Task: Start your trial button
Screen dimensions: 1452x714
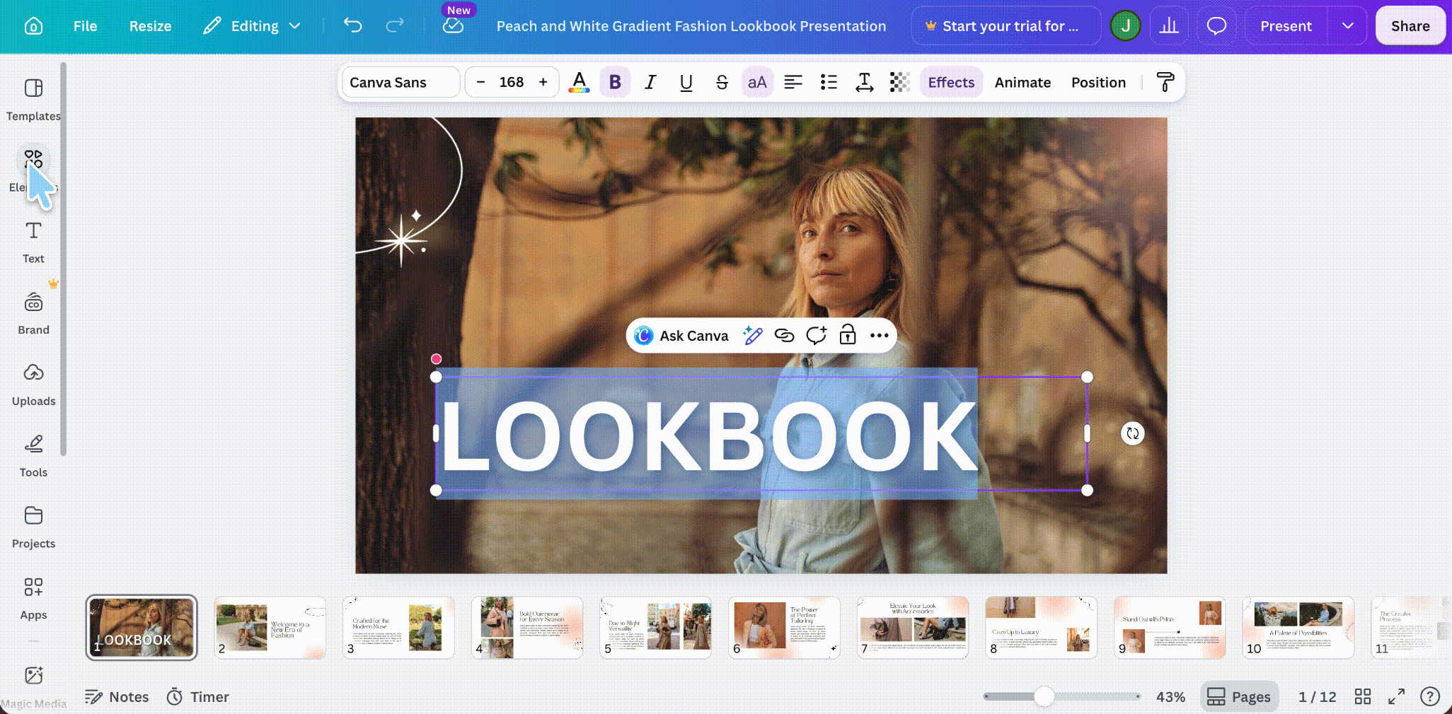Action: tap(1006, 26)
